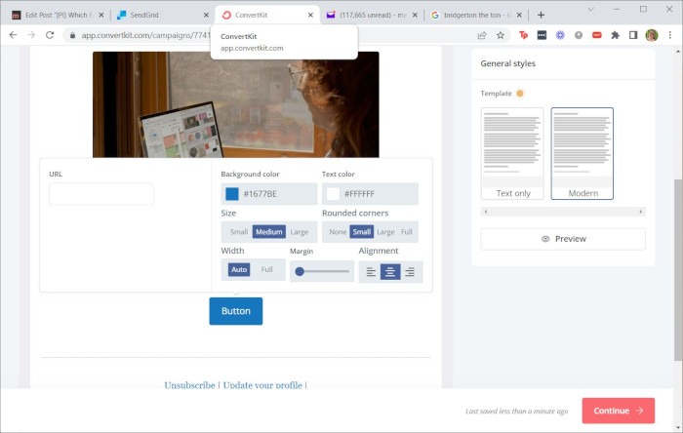Click the Margin slider handle
This screenshot has height=433, width=683.
pos(300,271)
